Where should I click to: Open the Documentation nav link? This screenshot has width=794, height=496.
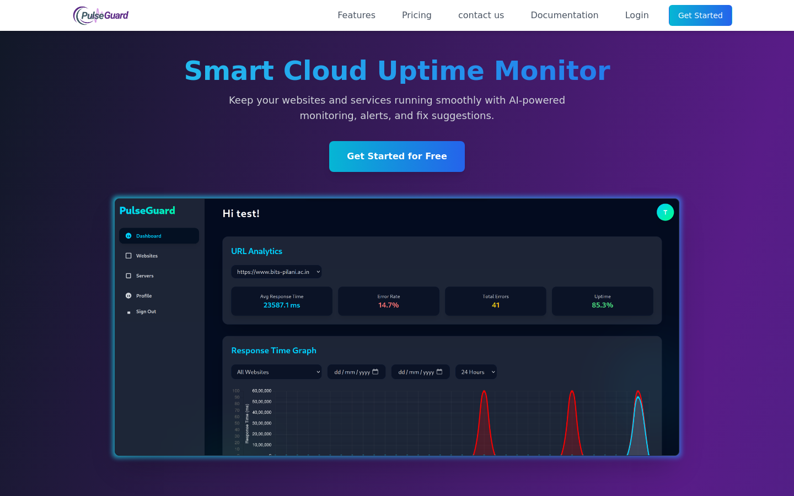coord(564,15)
